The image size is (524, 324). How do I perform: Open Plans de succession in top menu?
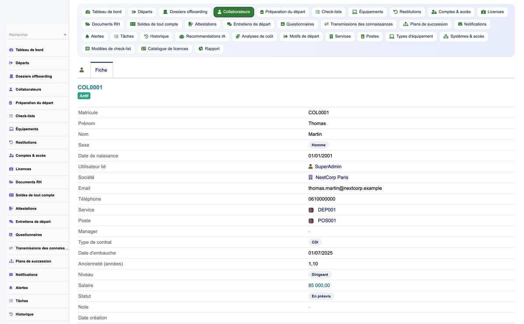pyautogui.click(x=425, y=24)
